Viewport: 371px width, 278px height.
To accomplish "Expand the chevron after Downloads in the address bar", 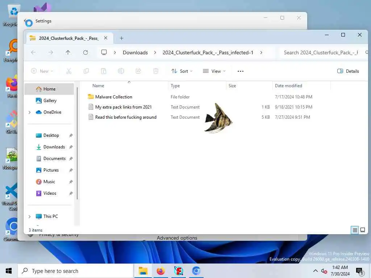I will [155, 52].
